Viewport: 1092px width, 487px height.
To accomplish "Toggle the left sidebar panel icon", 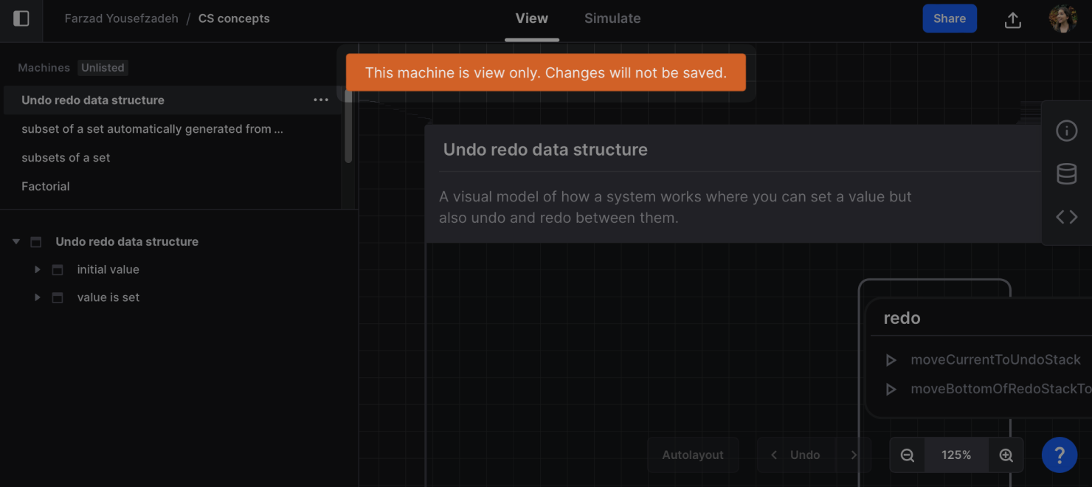I will coord(21,18).
